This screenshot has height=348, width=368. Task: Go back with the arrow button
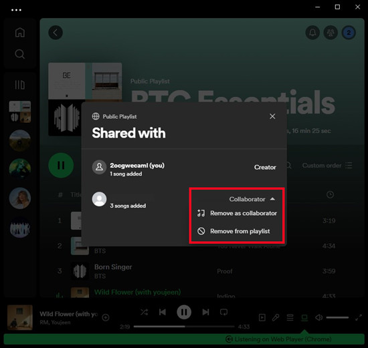pos(56,33)
